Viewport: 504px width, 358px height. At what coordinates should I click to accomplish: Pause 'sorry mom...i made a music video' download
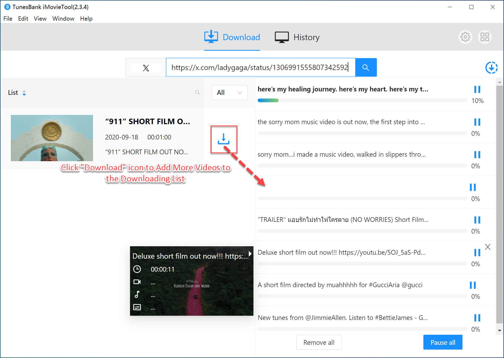pos(477,155)
